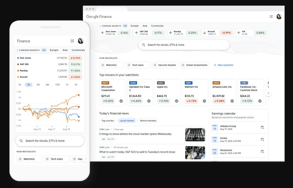The height and width of the screenshot is (188, 293).
Task: Select the 1D range on phone chart
Action: [x=20, y=85]
